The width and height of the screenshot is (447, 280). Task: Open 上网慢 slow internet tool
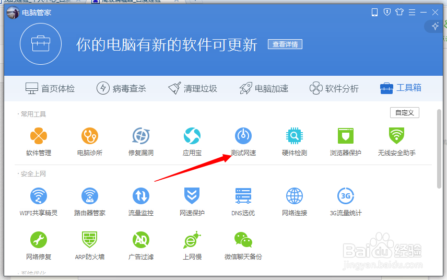point(192,246)
